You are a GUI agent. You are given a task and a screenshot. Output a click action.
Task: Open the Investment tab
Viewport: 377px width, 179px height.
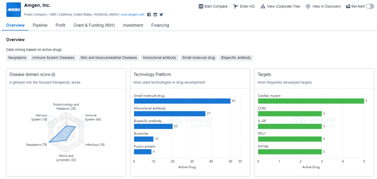click(133, 25)
